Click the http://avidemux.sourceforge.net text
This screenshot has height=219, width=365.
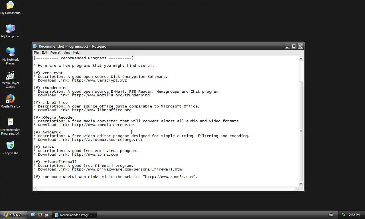107,140
